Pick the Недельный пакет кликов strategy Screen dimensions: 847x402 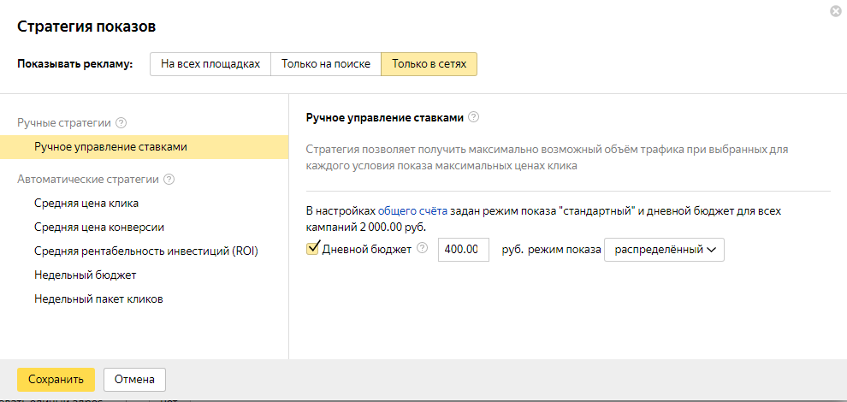click(x=98, y=299)
